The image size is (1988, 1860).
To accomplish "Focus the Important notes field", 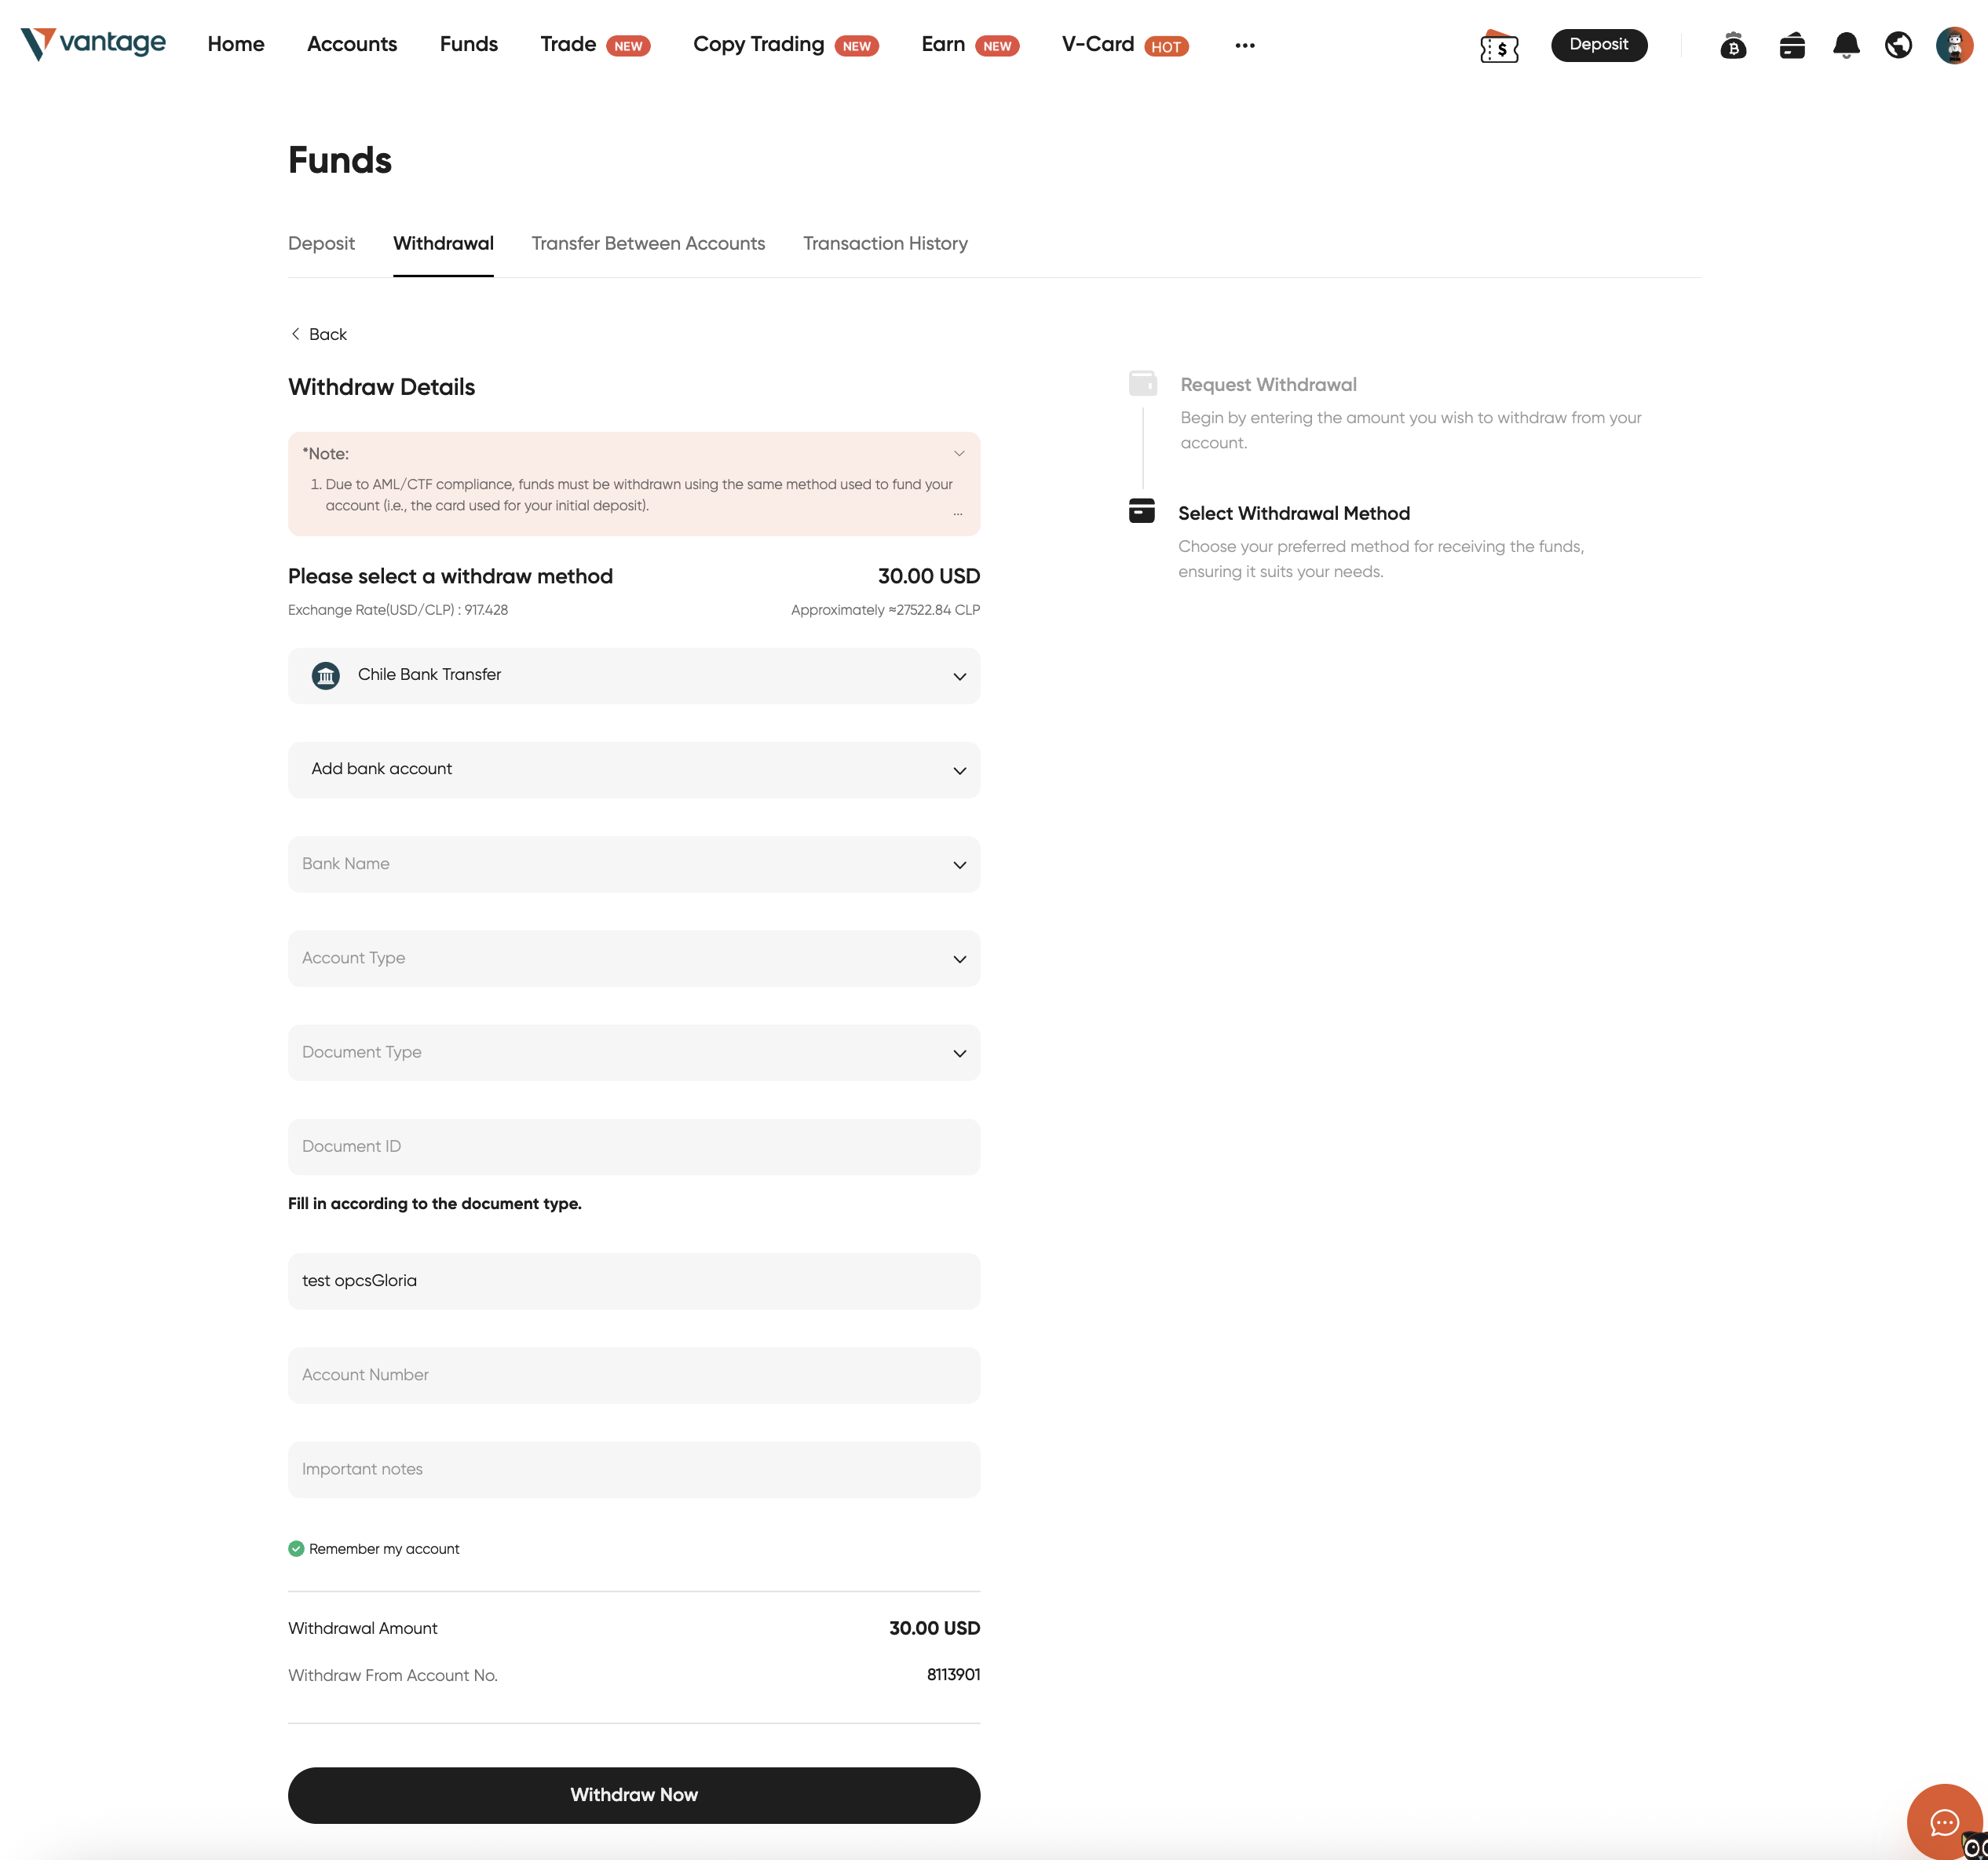I will (634, 1470).
